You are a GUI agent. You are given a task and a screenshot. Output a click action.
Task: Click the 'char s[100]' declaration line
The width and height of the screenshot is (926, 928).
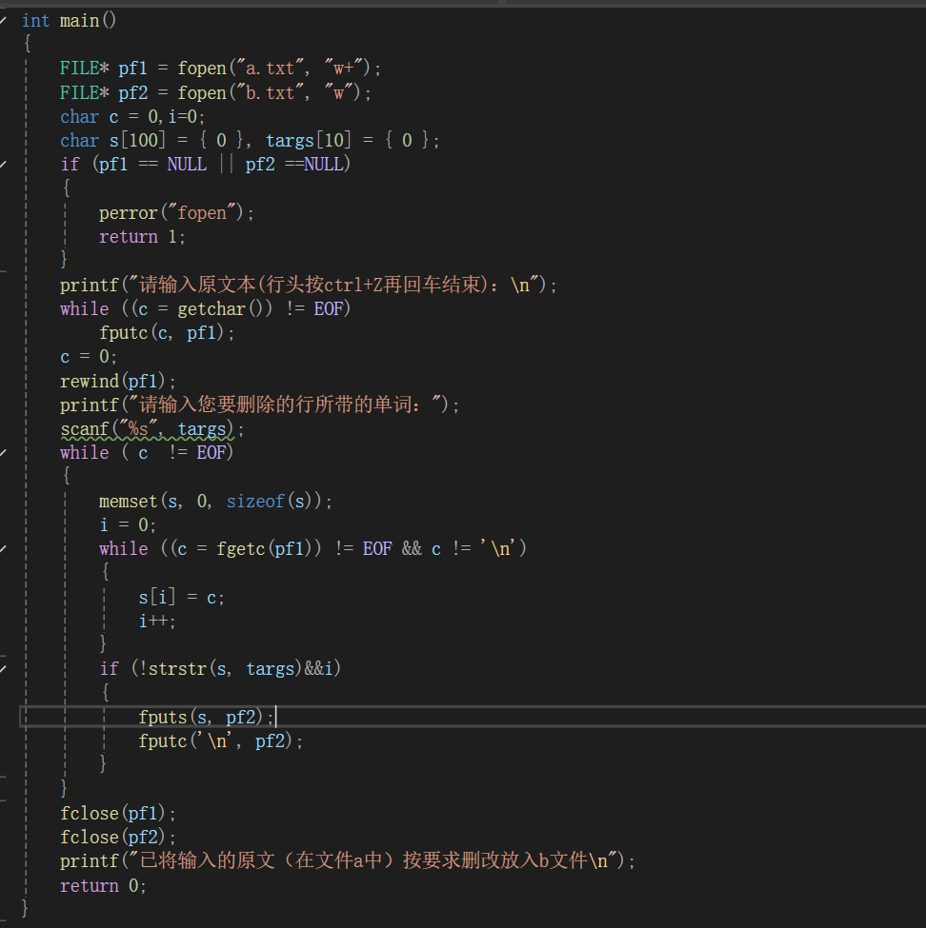click(x=250, y=141)
